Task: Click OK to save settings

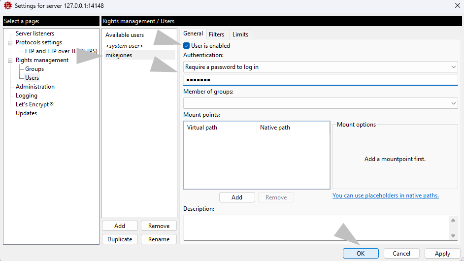Action: (x=361, y=254)
